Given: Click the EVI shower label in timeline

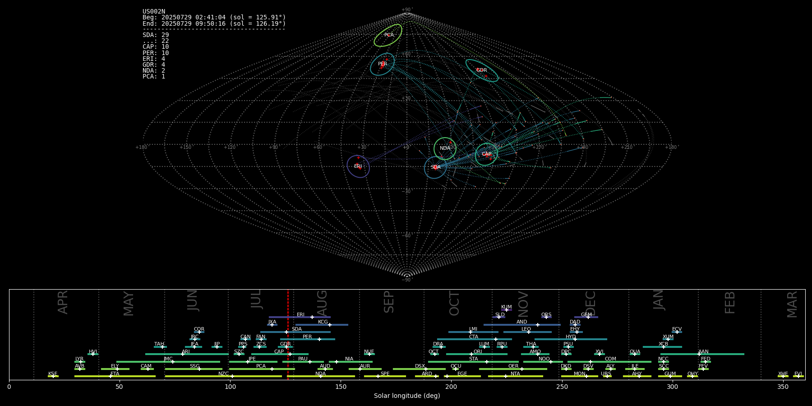Looking at the screenshot, I should 798,374.
